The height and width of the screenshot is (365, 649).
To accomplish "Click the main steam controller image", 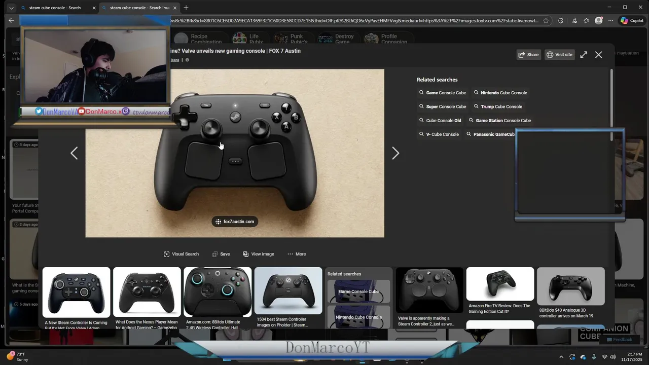I will pos(235,153).
